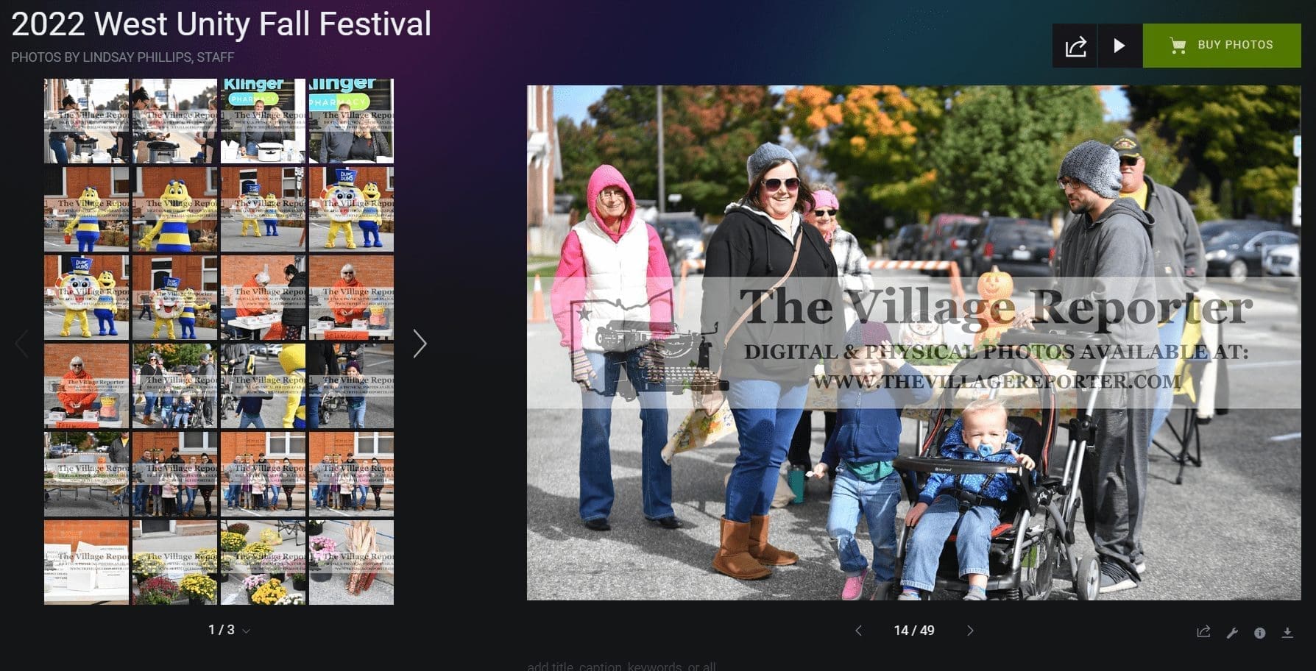Viewport: 1316px width, 671px height.
Task: Advance to next photo with right chevron
Action: [970, 631]
